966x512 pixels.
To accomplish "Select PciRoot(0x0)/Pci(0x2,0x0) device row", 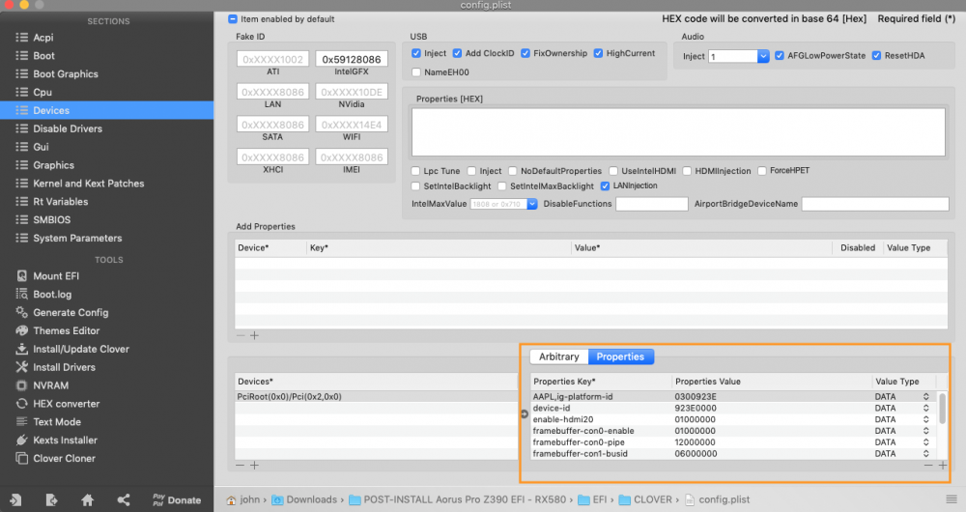I will coord(376,397).
